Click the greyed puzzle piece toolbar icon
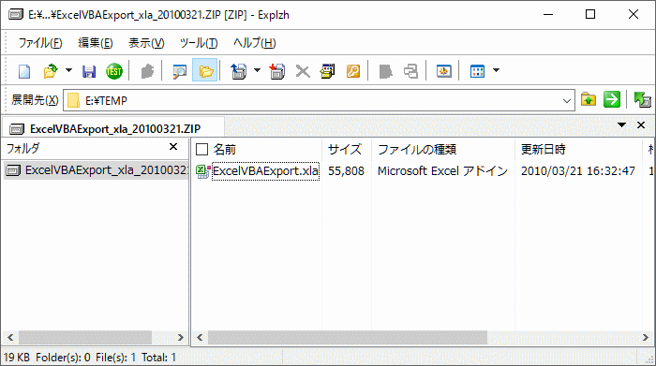This screenshot has height=366, width=656. pyautogui.click(x=147, y=71)
